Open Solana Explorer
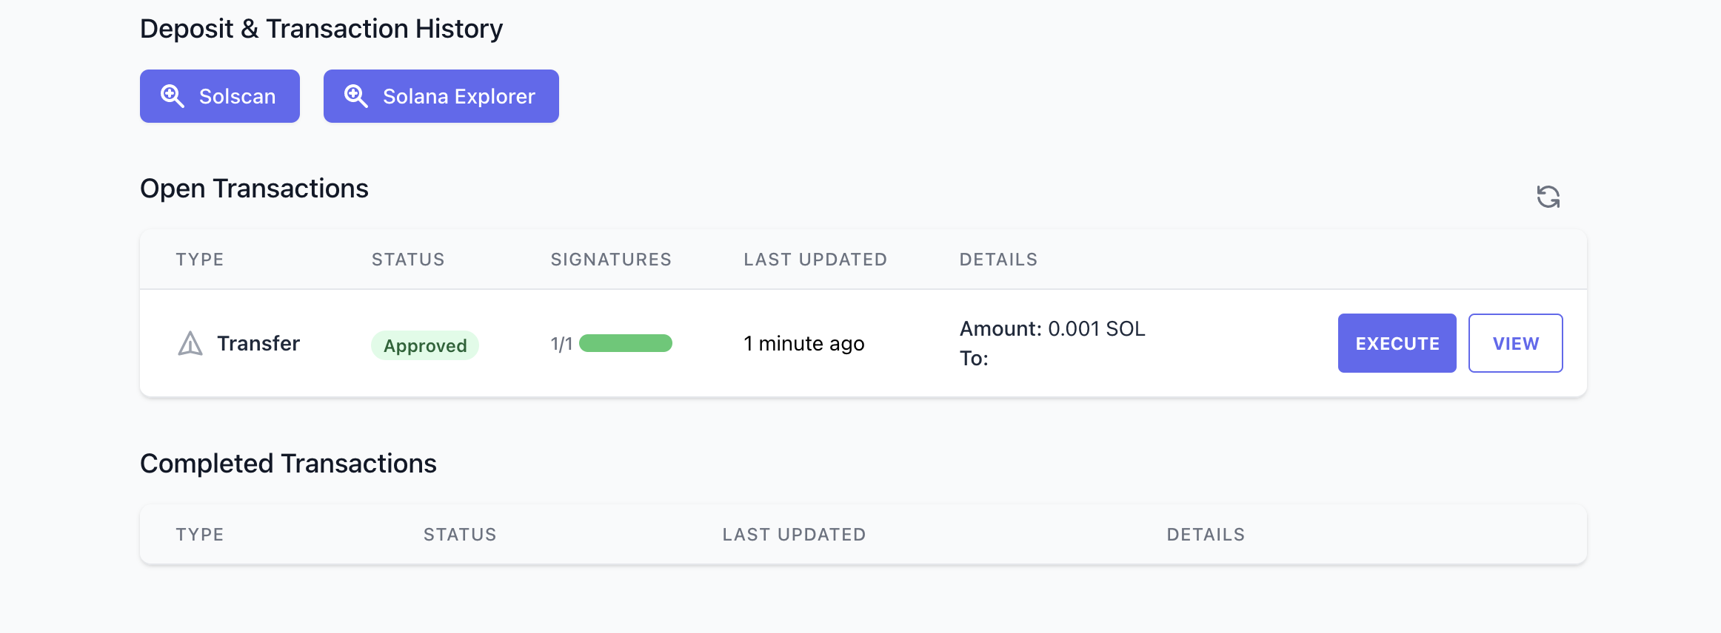The width and height of the screenshot is (1721, 633). pyautogui.click(x=441, y=95)
